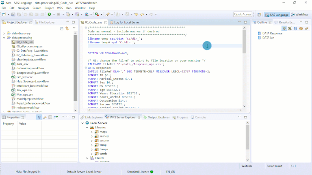Image resolution: width=312 pixels, height=175 pixels.
Task: Collapse the Libraries node in server explorer
Action: pyautogui.click(x=87, y=127)
